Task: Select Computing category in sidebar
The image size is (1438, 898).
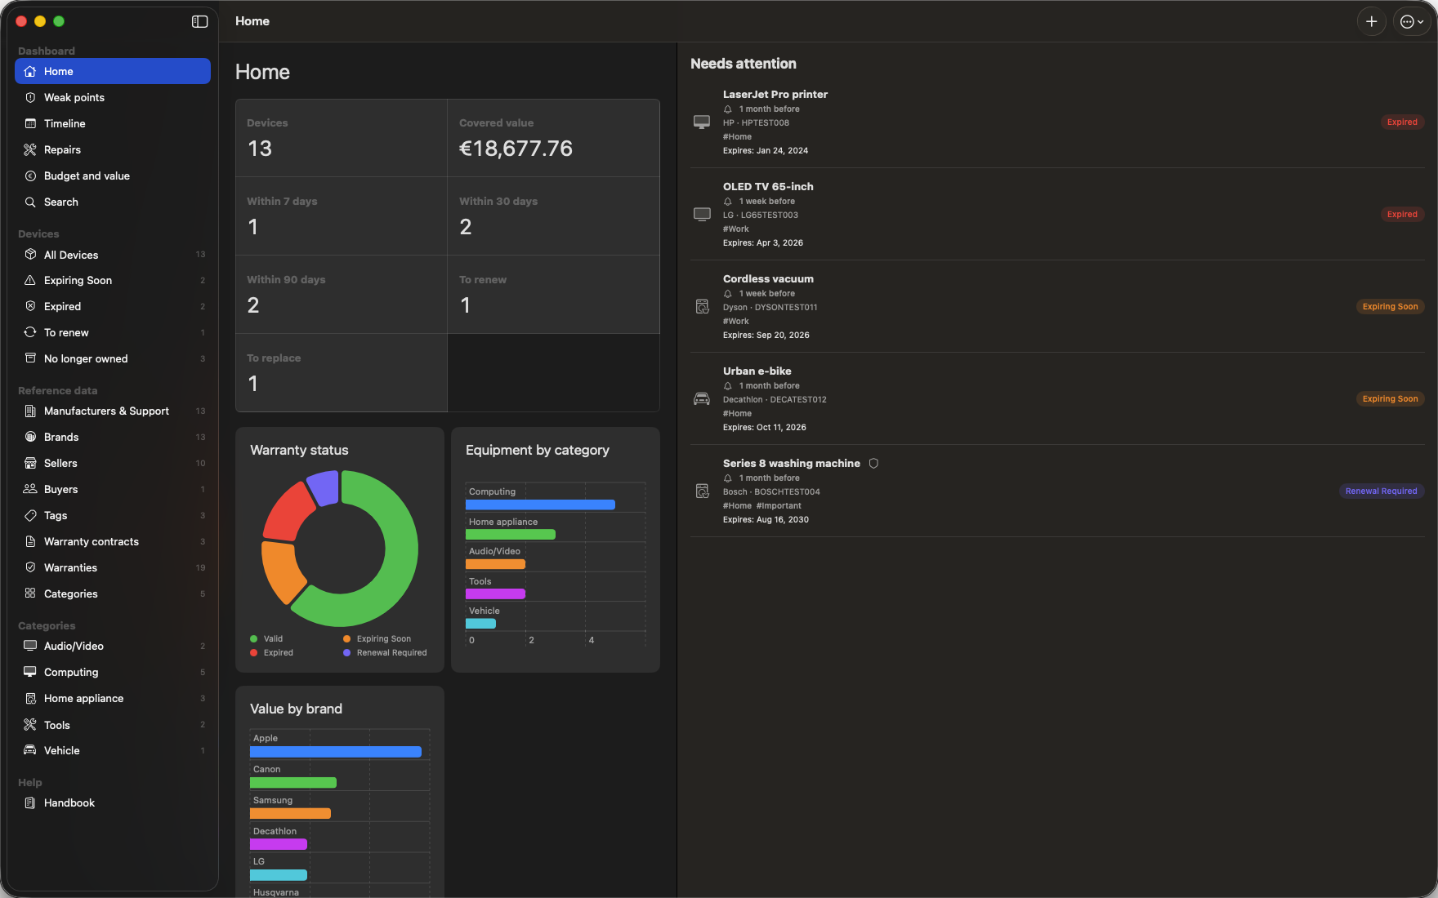Action: [x=113, y=672]
